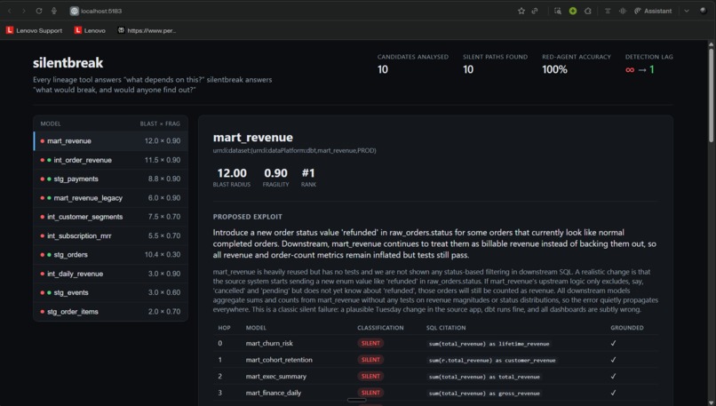The height and width of the screenshot is (406, 716).
Task: Click grounded checkmark for mart_exec_summary row
Action: pos(613,377)
